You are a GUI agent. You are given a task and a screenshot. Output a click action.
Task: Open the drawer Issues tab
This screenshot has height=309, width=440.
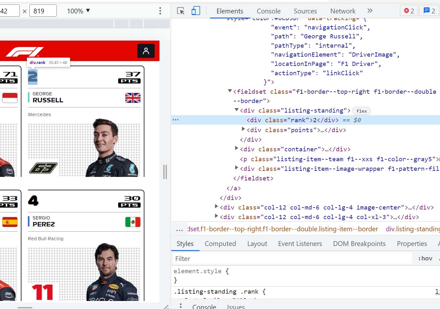point(236,306)
